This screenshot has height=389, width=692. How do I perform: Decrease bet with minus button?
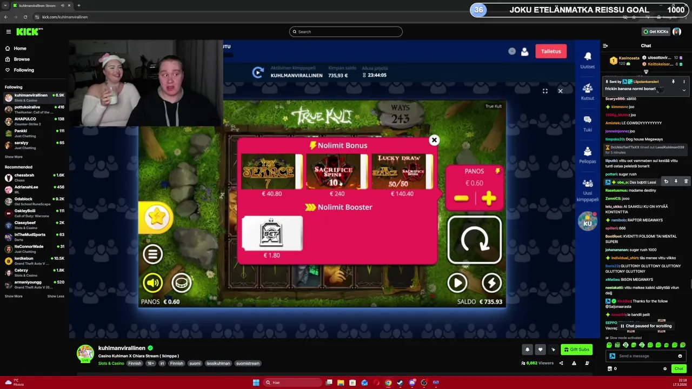coord(461,198)
